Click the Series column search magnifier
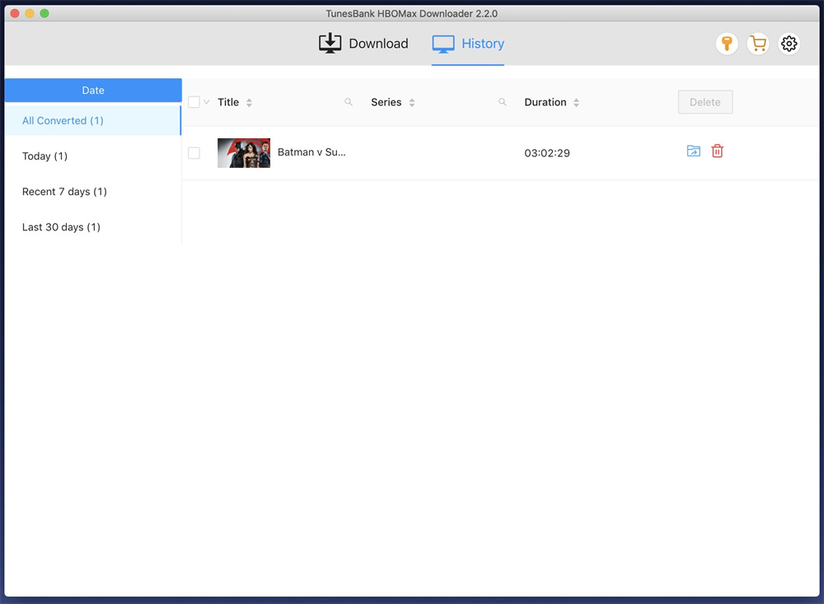Image resolution: width=824 pixels, height=604 pixels. (503, 102)
